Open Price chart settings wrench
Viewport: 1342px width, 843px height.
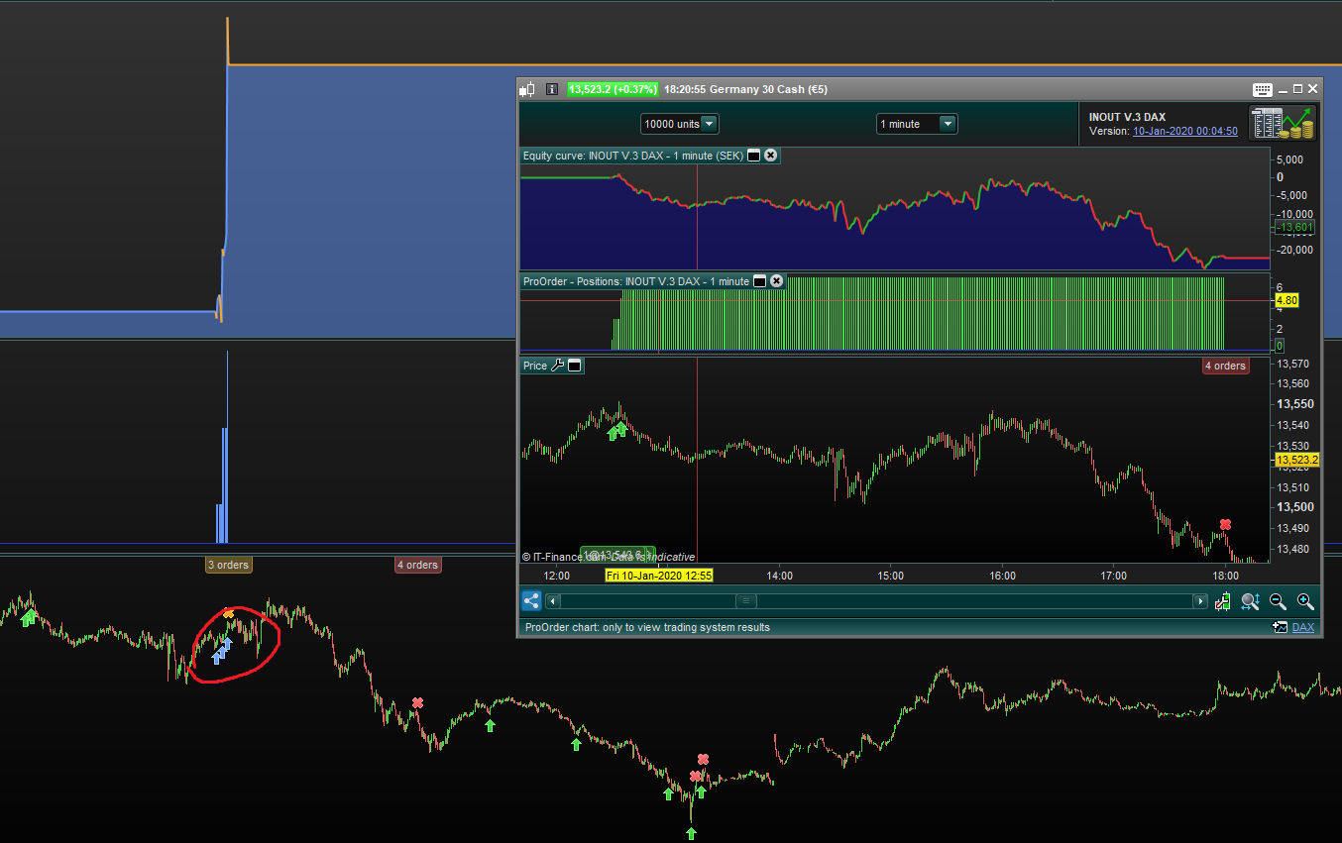point(557,366)
